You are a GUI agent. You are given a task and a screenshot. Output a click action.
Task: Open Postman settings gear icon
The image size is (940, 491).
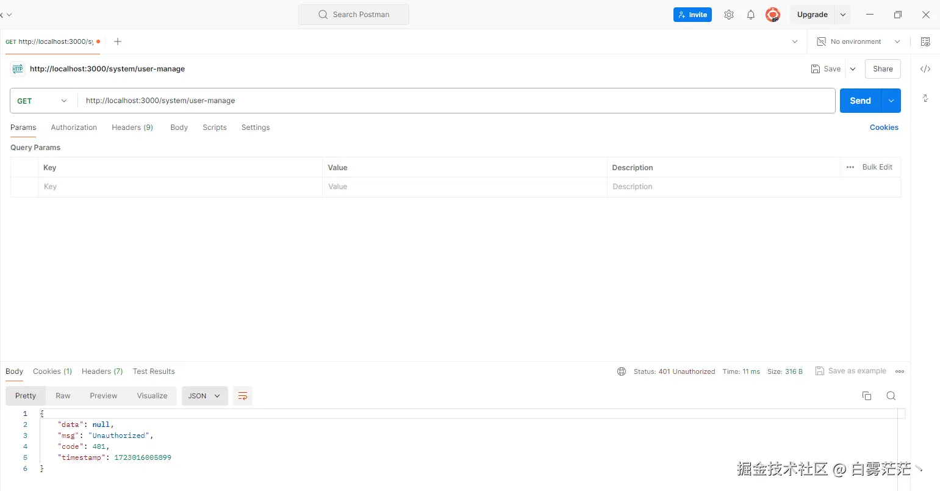729,15
